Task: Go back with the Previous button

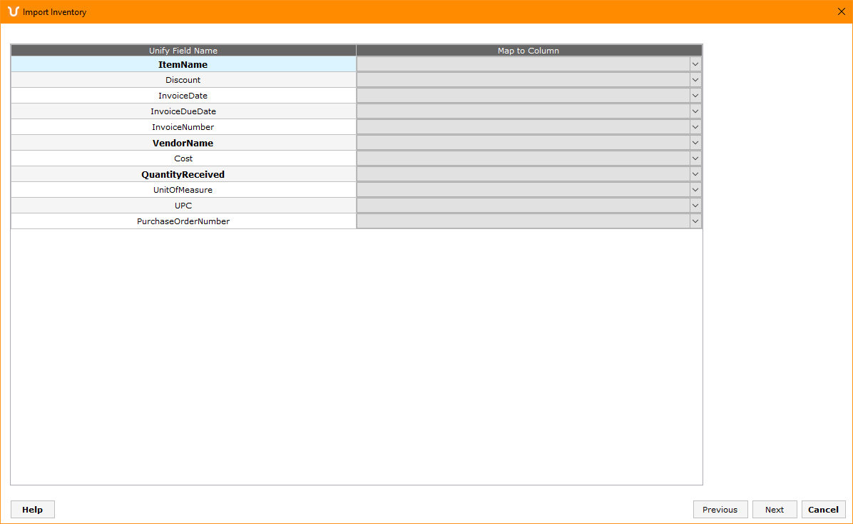Action: coord(720,510)
